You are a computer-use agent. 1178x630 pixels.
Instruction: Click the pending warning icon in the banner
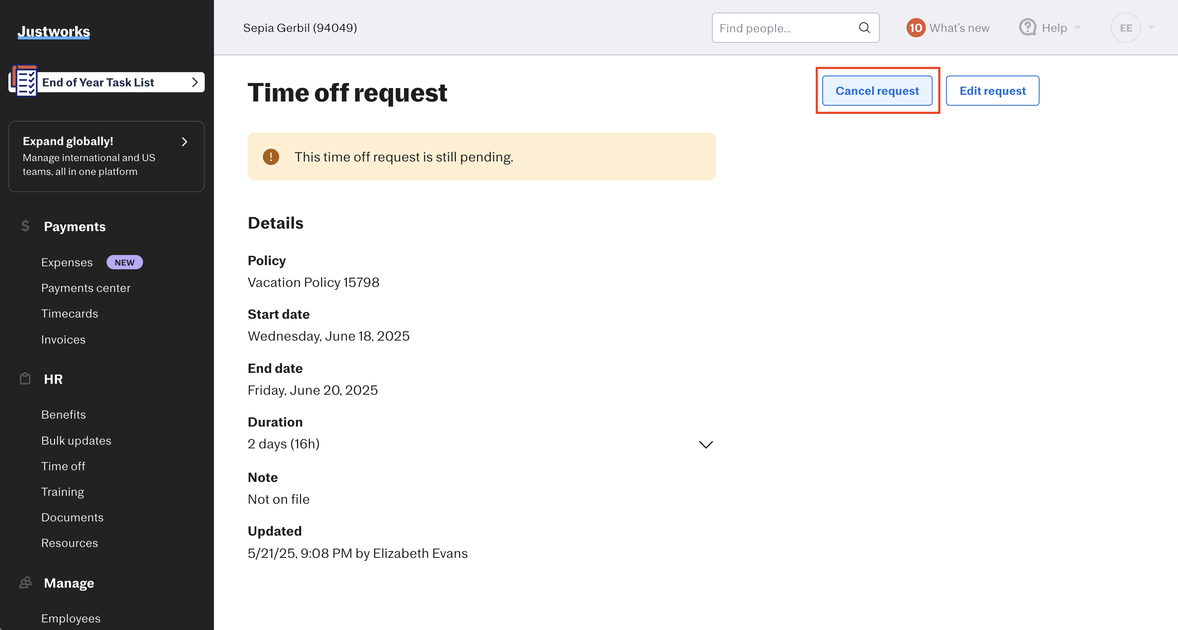[x=271, y=156]
